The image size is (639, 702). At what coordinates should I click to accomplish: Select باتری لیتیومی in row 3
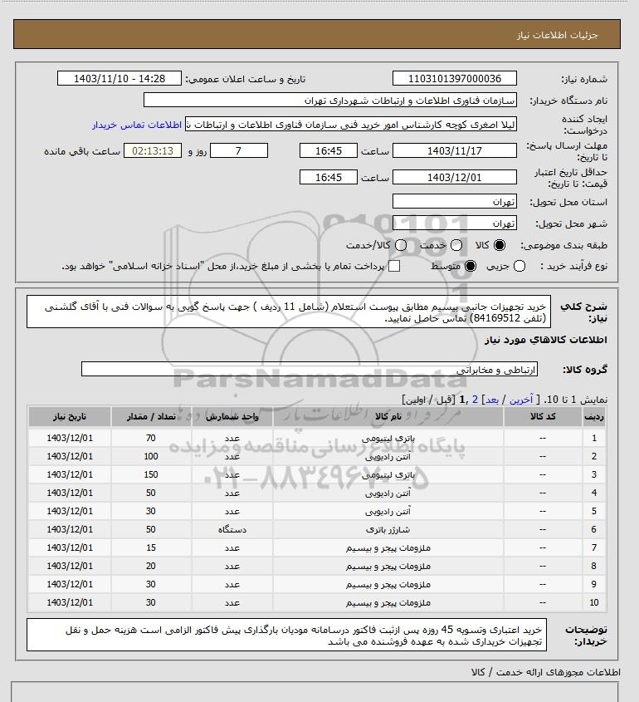pyautogui.click(x=388, y=475)
